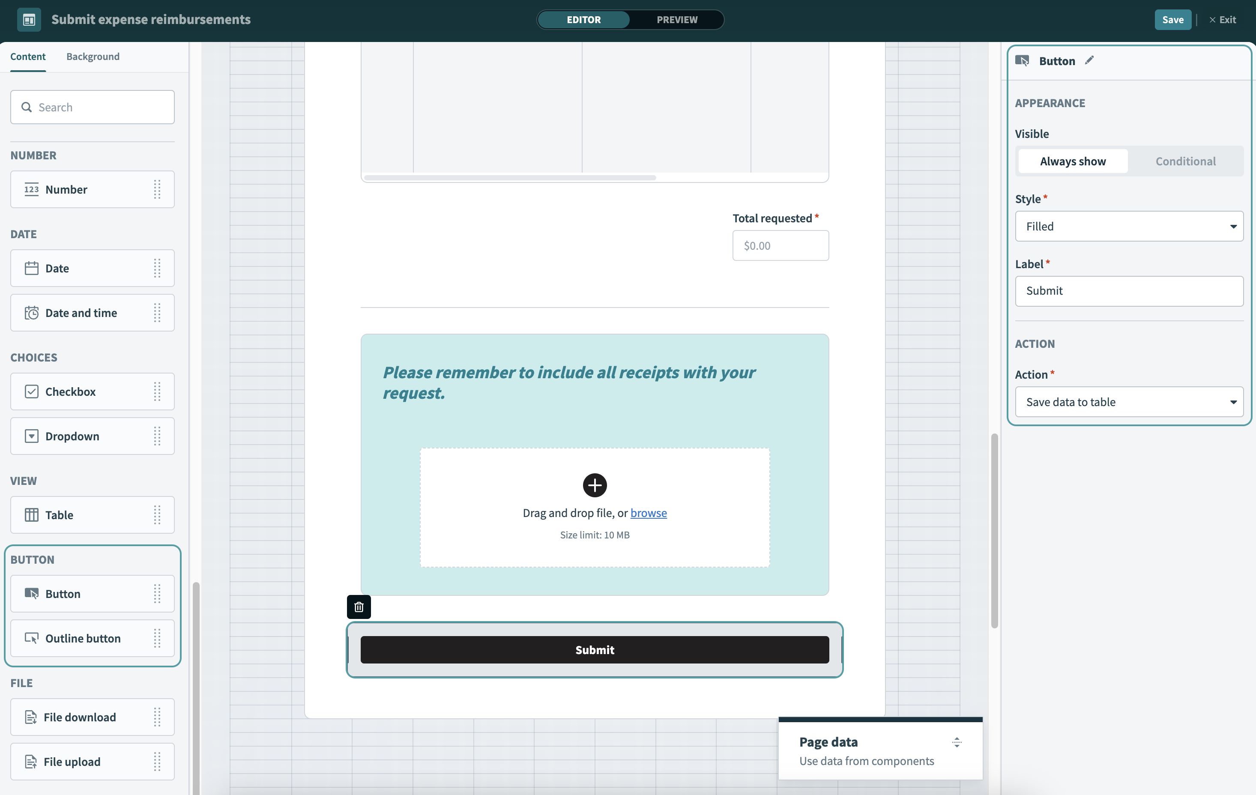This screenshot has width=1256, height=795.
Task: Open the Action dropdown showing Save data to table
Action: (x=1129, y=402)
